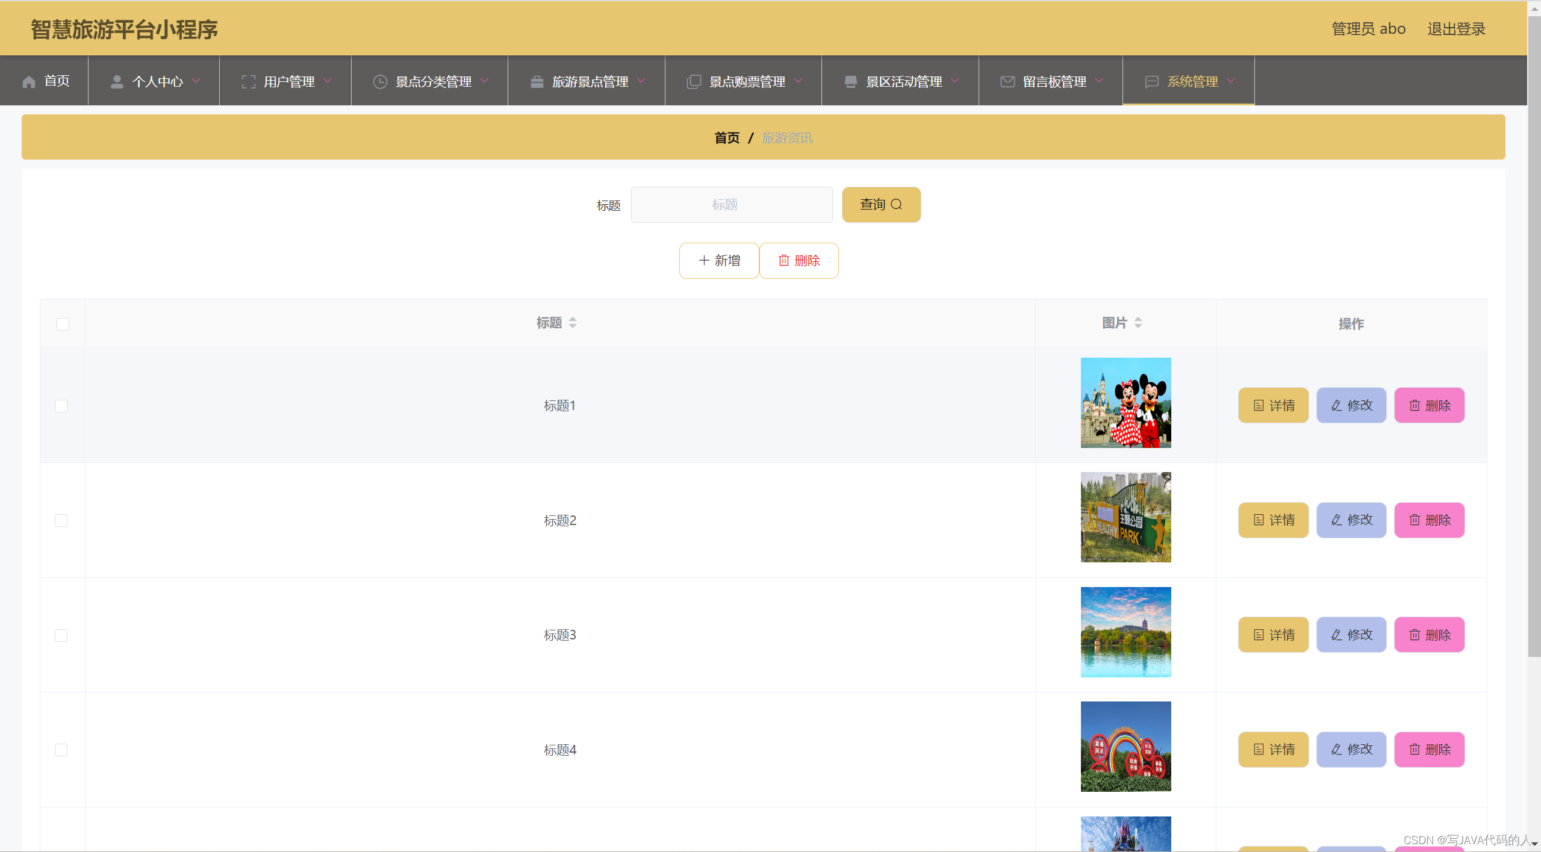Viewport: 1541px width, 852px height.
Task: Click 修改 in the 标题2 row
Action: point(1351,520)
